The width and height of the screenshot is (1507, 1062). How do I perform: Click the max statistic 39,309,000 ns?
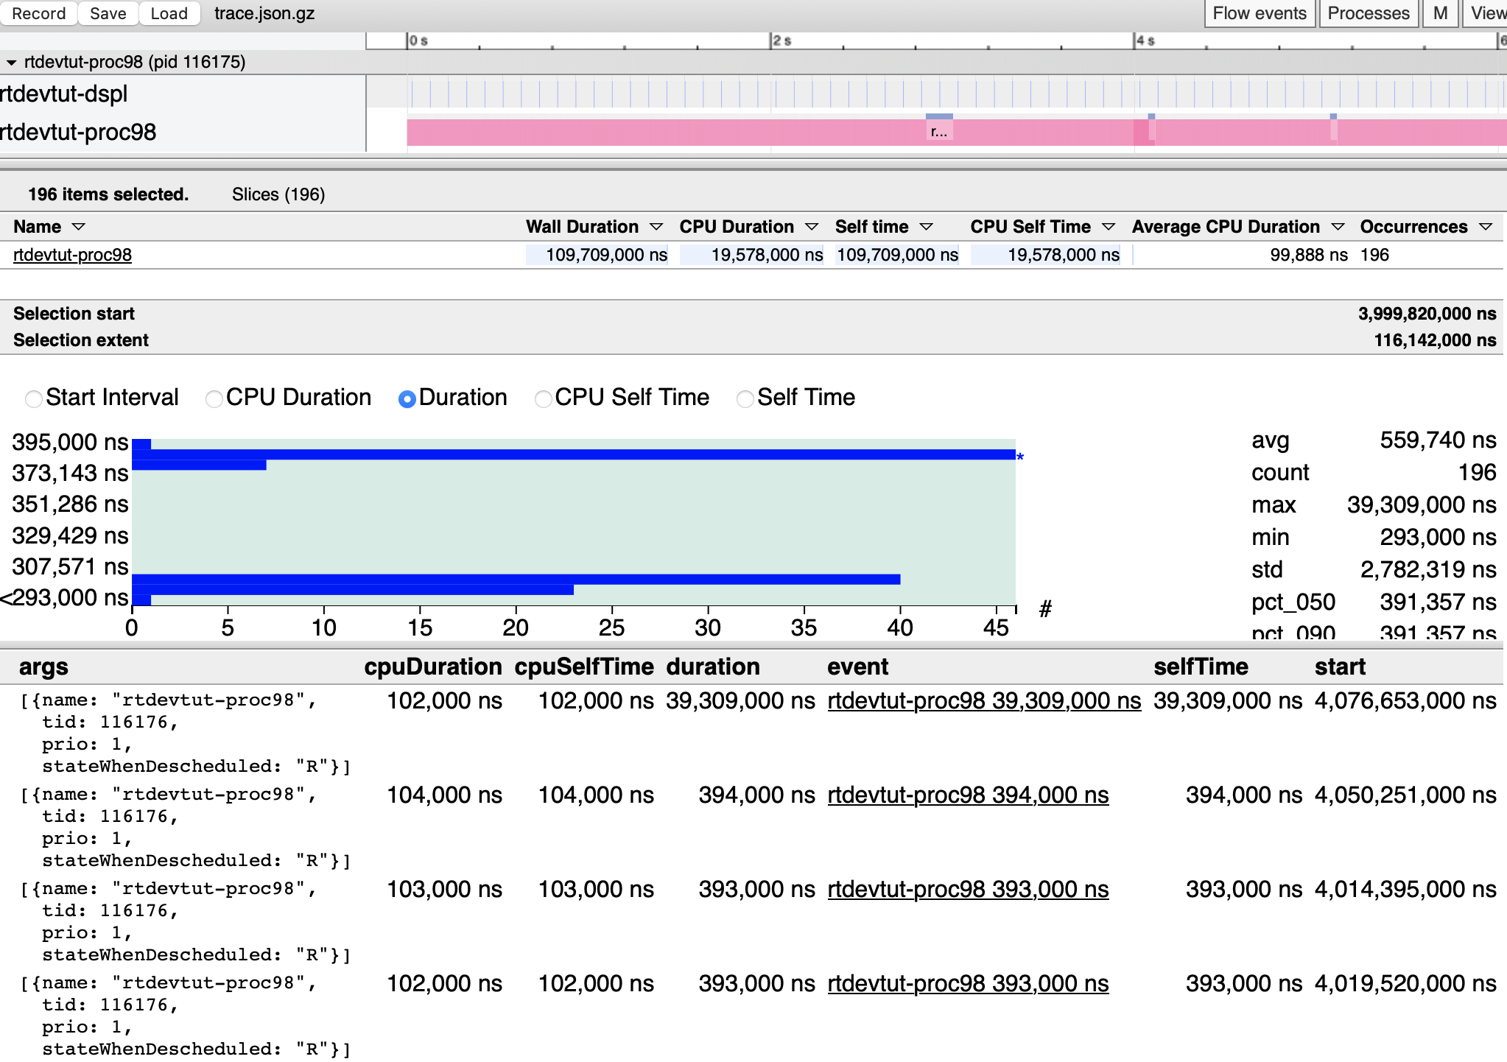[1422, 504]
